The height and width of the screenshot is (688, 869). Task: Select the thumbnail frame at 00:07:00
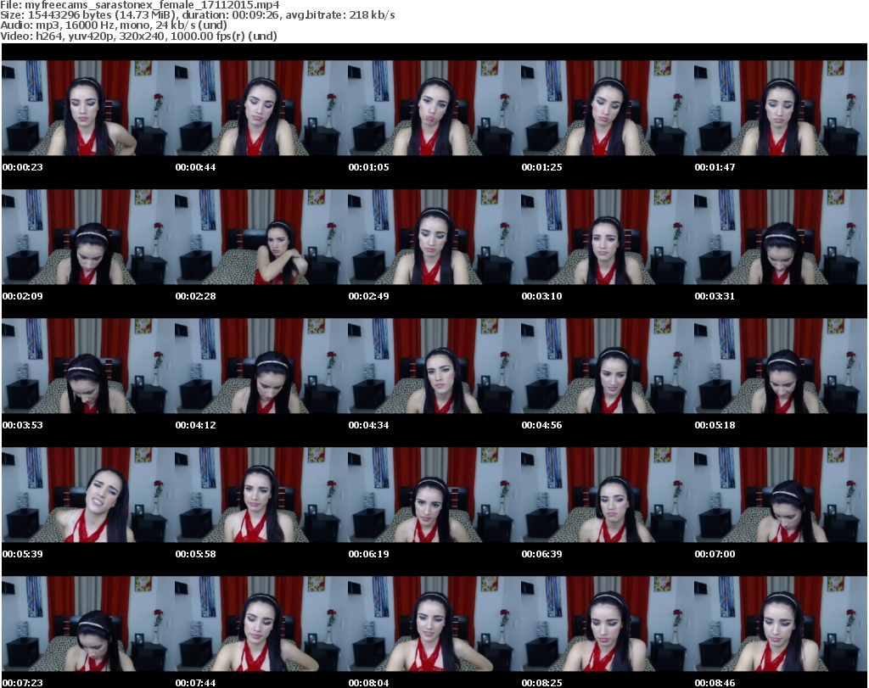pos(781,495)
